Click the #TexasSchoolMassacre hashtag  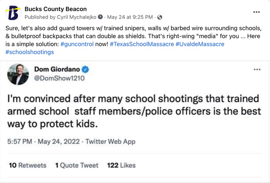pyautogui.click(x=142, y=44)
